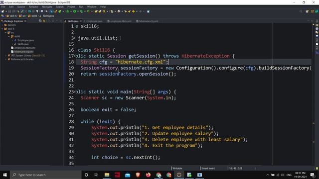Screen dimensions: 319x179
Task: Click the Coverage run icon
Action: [x=81, y=11]
